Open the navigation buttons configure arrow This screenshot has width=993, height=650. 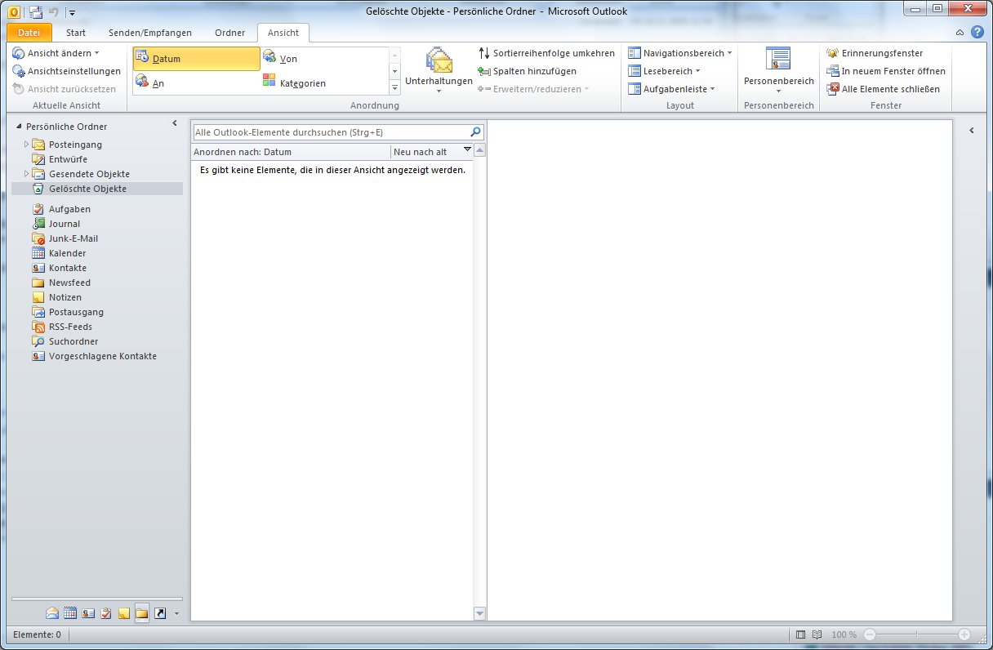[176, 614]
